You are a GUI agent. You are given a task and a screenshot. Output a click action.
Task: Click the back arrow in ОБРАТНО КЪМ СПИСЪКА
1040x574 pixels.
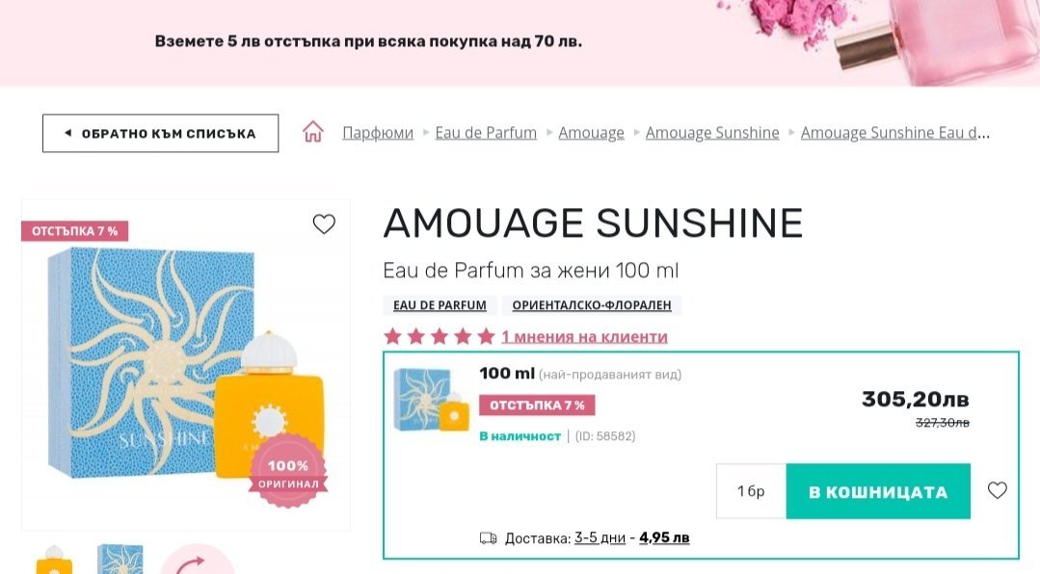click(68, 134)
